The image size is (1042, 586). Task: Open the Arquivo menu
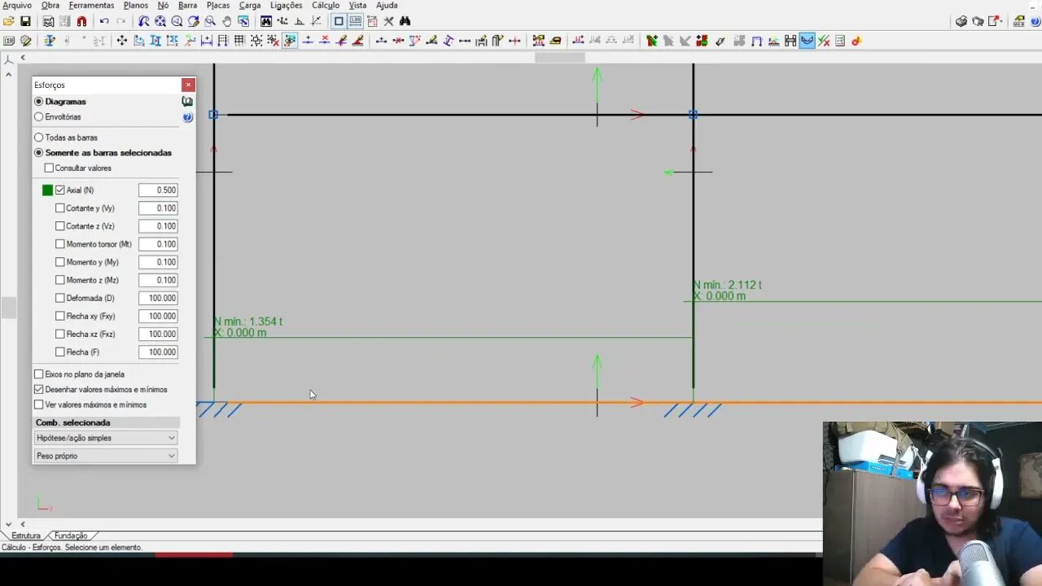point(17,6)
